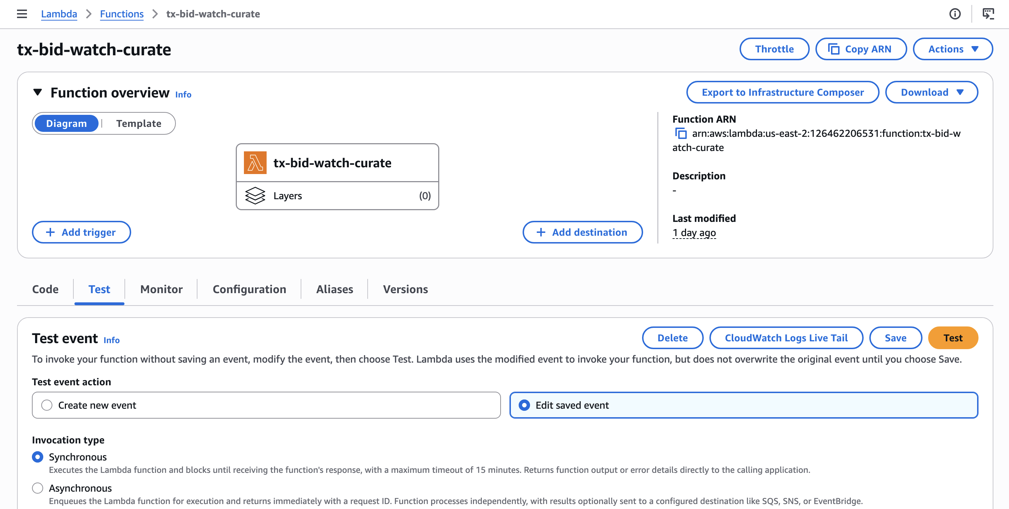
Task: Click the plus icon on Add destination
Action: (x=541, y=232)
